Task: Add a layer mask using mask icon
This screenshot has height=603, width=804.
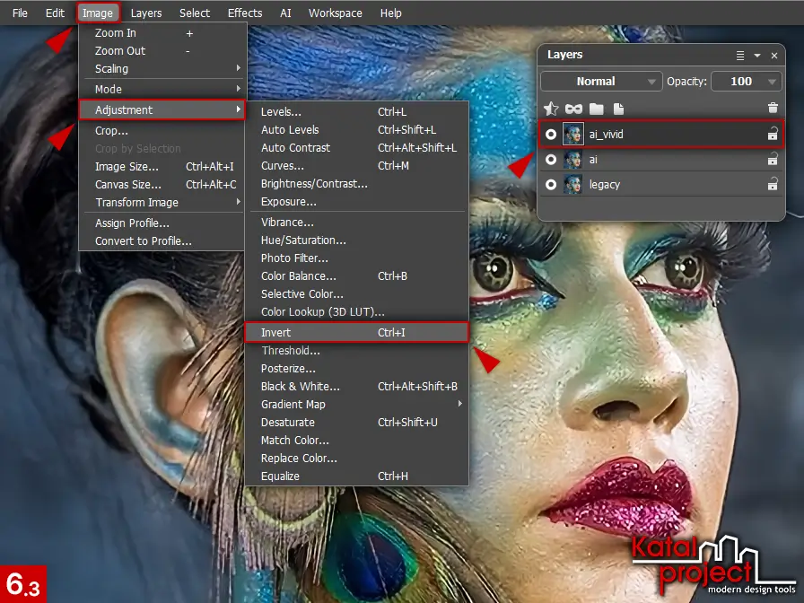Action: [x=573, y=109]
